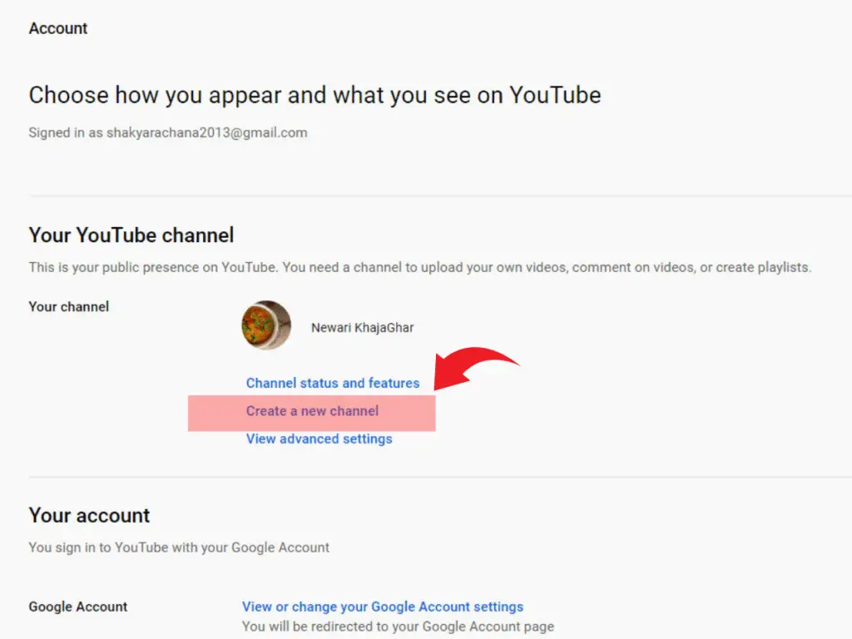Screen dimensions: 852x639
Task: Click Create a new channel link
Action: 313,411
